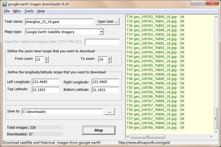The height and width of the screenshot is (147, 221).
Task: Select log line T46 ges_109765_76892_18.jpg
Action: (x=155, y=66)
